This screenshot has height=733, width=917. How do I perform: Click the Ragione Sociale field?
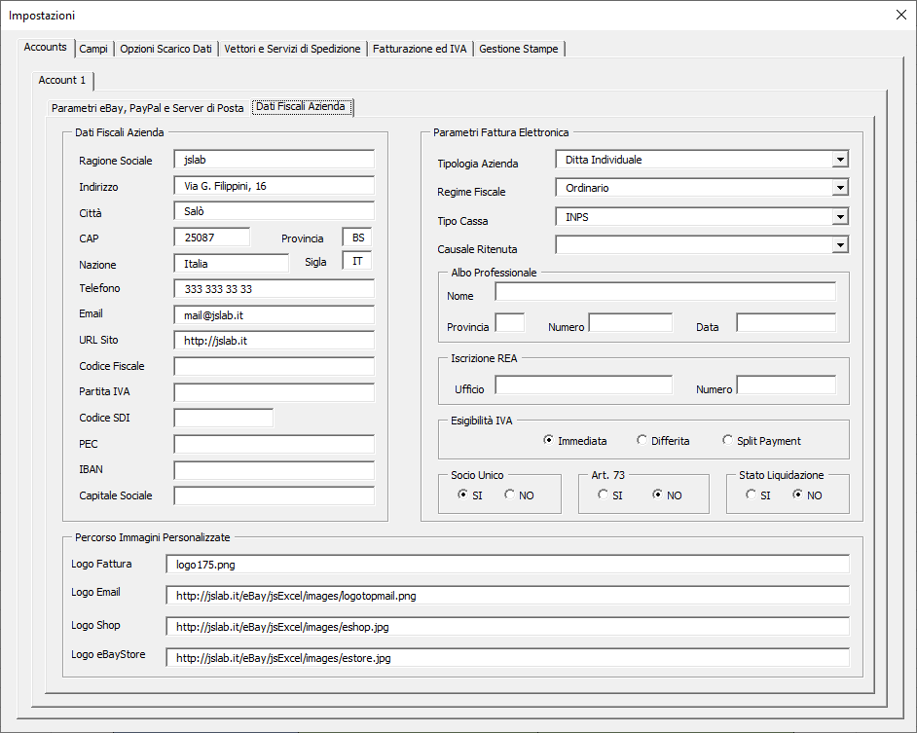(274, 160)
